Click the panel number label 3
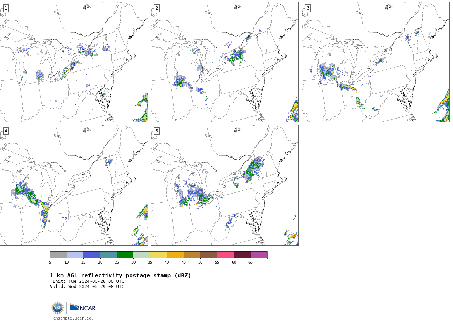This screenshot has height=322, width=453. click(x=308, y=8)
